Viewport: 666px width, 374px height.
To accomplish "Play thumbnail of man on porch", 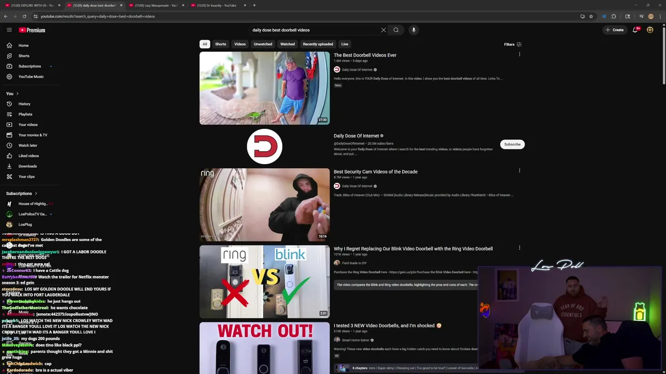I will 264,88.
